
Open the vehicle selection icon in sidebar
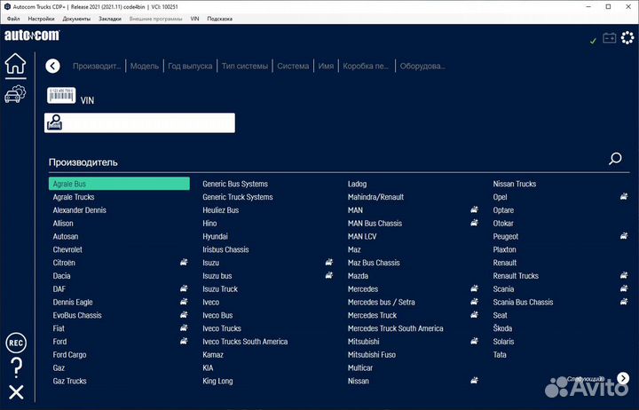[x=15, y=94]
